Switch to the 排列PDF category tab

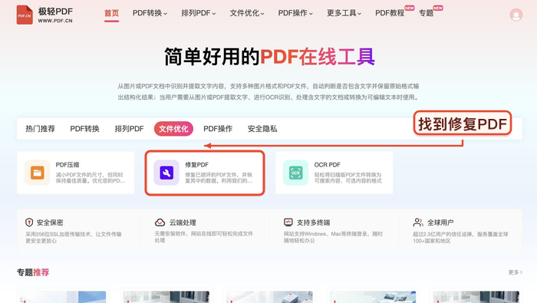click(x=129, y=129)
